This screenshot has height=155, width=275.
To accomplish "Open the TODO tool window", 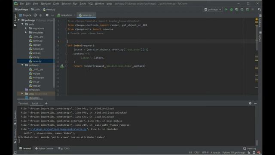I will (64, 149).
